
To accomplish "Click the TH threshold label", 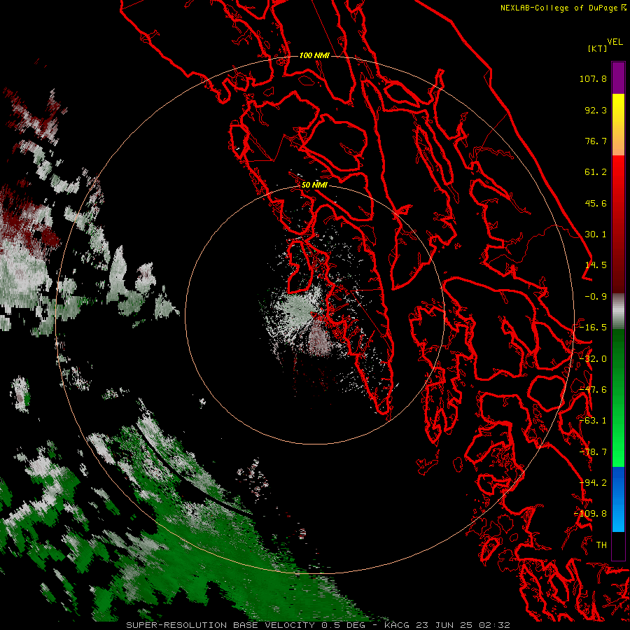I will [x=601, y=545].
